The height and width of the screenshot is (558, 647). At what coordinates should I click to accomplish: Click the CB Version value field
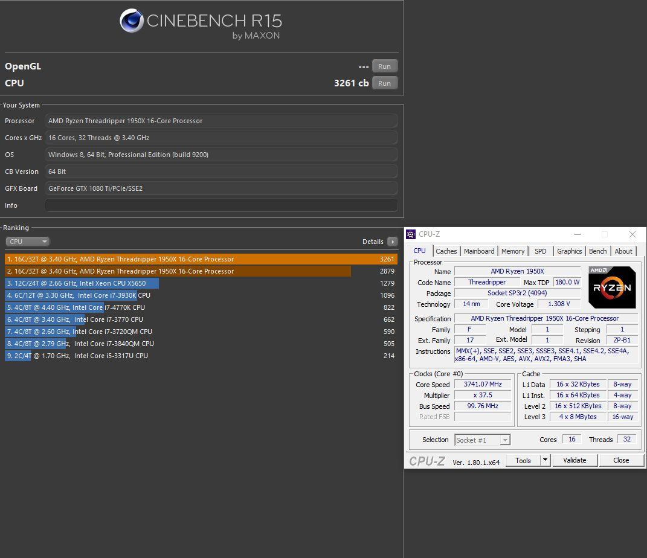coord(221,172)
